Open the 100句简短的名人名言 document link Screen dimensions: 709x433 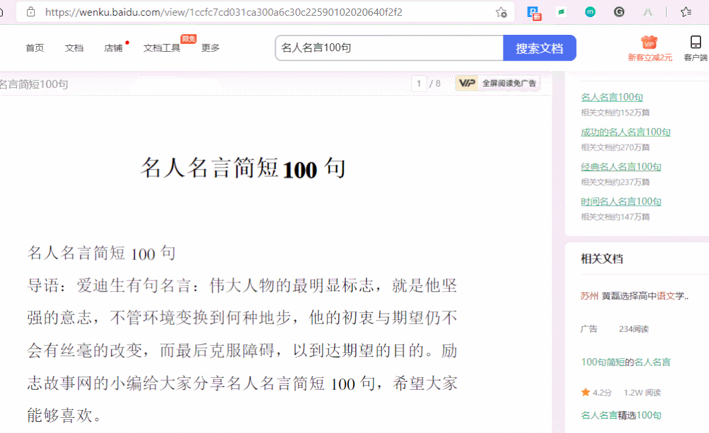pos(626,362)
